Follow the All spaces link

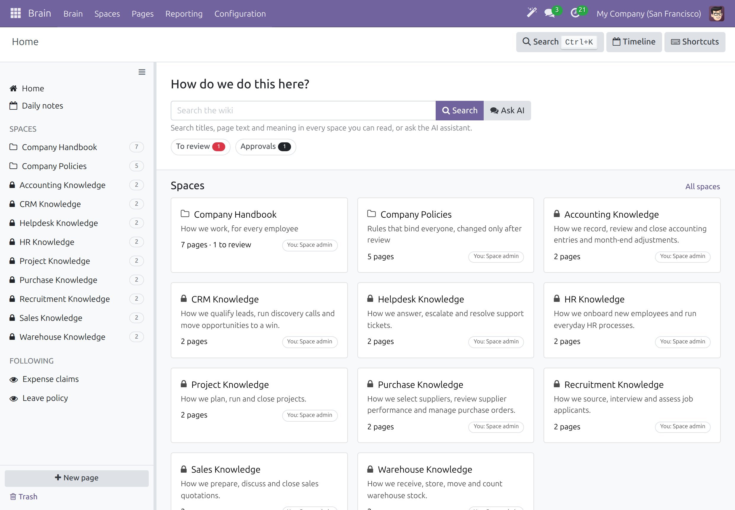[702, 187]
